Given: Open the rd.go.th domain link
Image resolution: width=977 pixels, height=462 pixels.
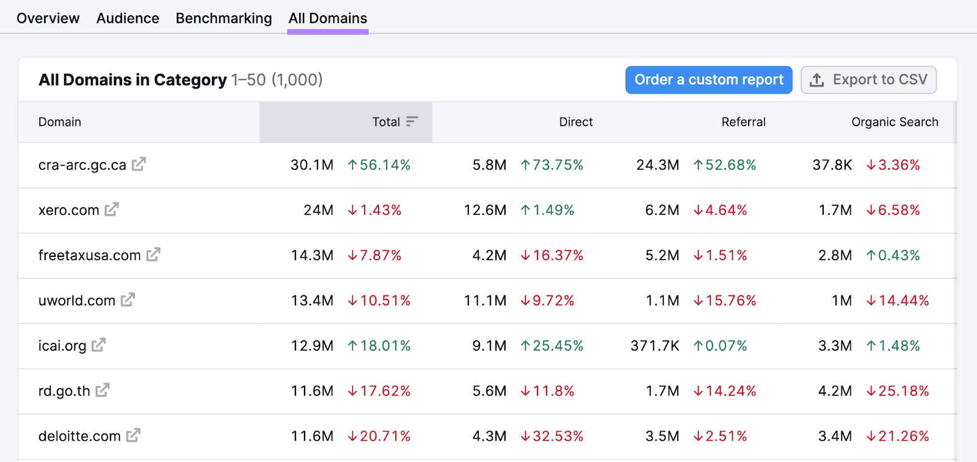Looking at the screenshot, I should (x=64, y=391).
